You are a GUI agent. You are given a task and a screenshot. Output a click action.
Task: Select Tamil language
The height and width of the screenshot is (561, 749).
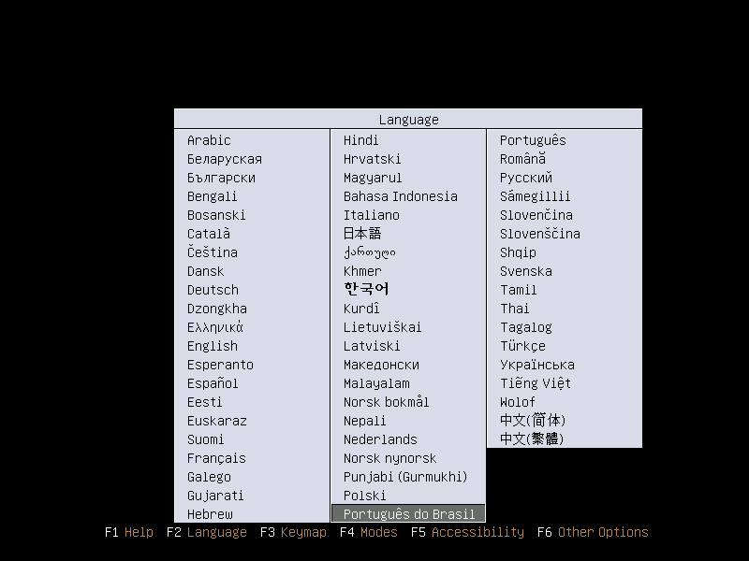pyautogui.click(x=519, y=290)
